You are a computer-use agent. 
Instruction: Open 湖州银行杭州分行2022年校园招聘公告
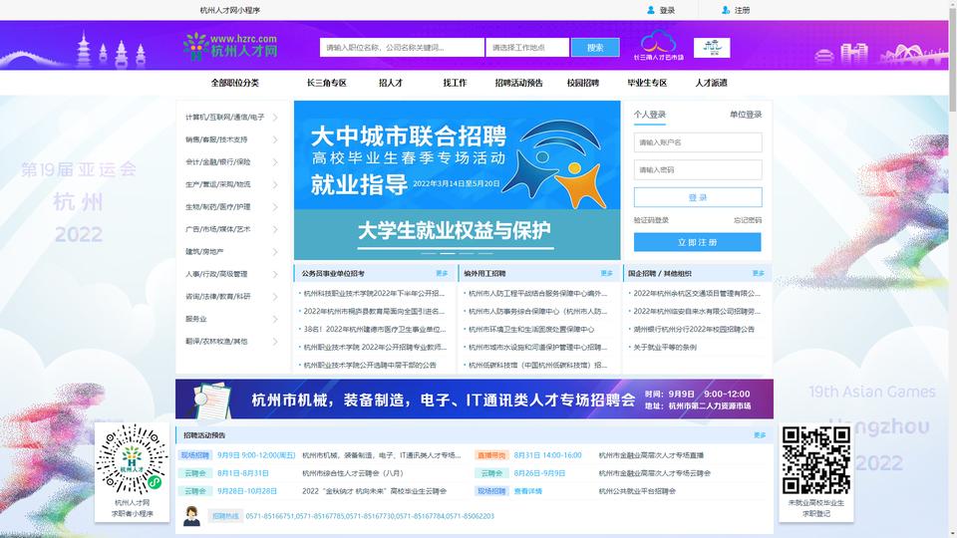click(694, 330)
